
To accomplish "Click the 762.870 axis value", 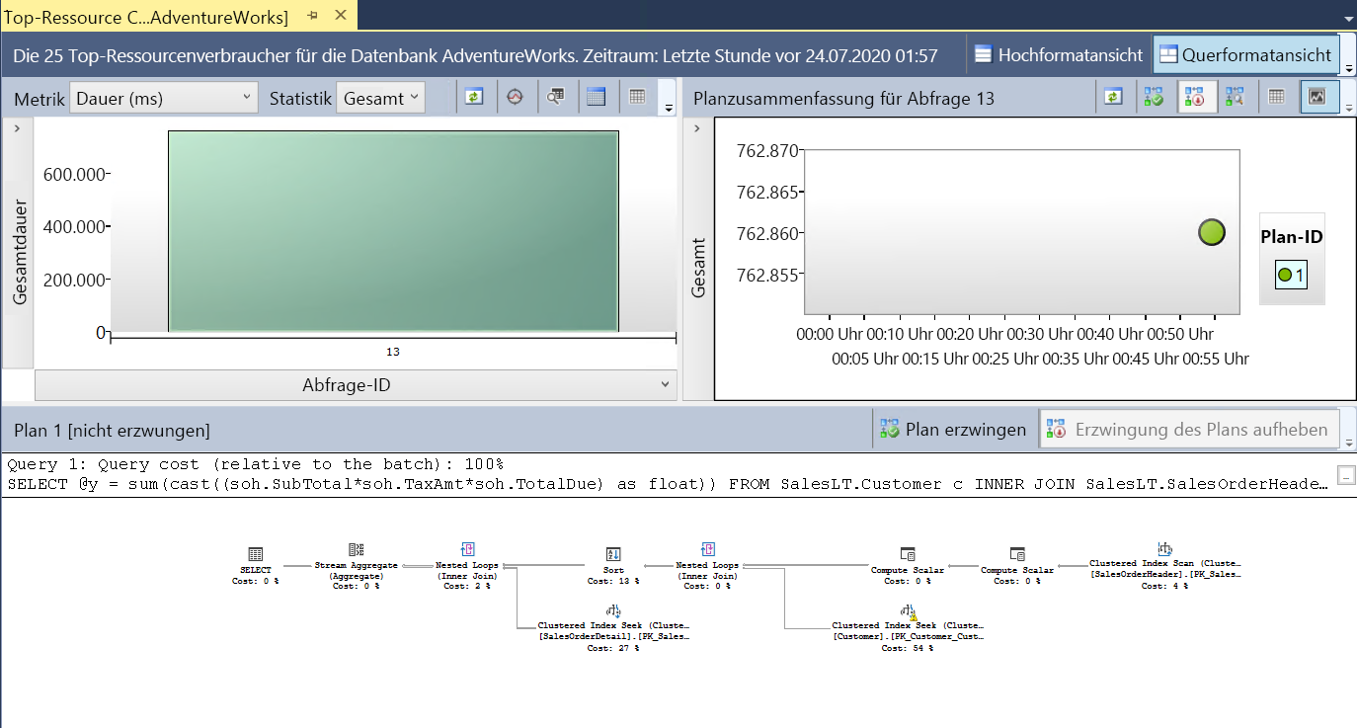I will (x=767, y=151).
